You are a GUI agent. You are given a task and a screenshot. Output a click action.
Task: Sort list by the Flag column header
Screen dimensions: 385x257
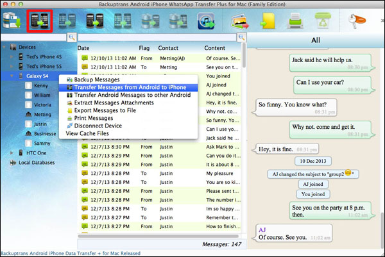[144, 48]
